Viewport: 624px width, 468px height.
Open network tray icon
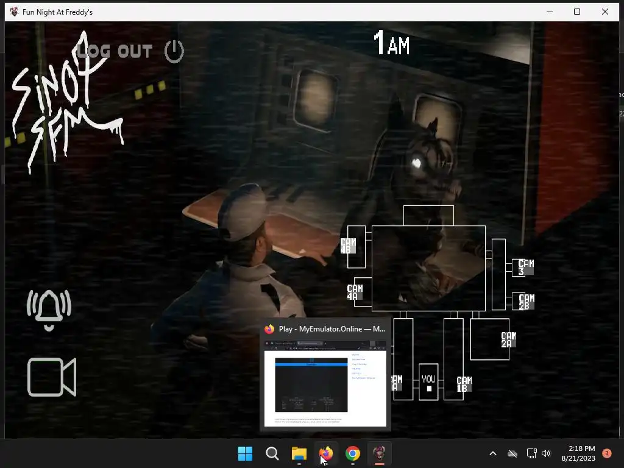[531, 453]
